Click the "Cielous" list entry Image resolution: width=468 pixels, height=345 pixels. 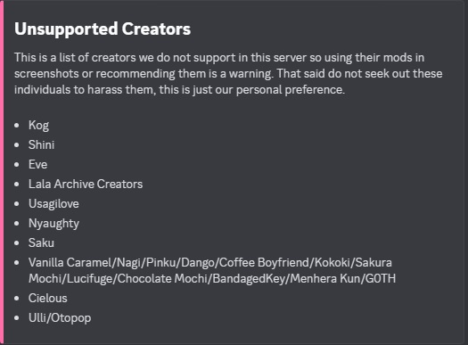[48, 299]
